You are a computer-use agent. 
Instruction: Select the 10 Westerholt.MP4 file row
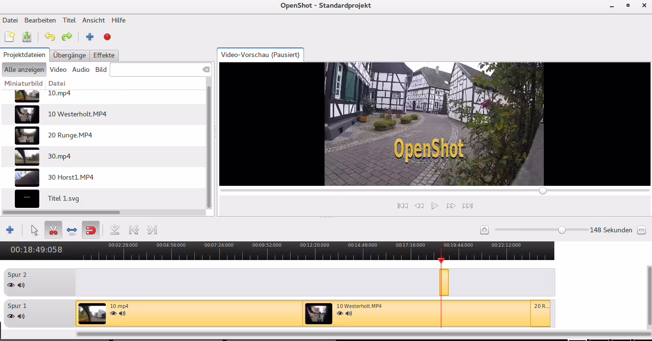104,114
